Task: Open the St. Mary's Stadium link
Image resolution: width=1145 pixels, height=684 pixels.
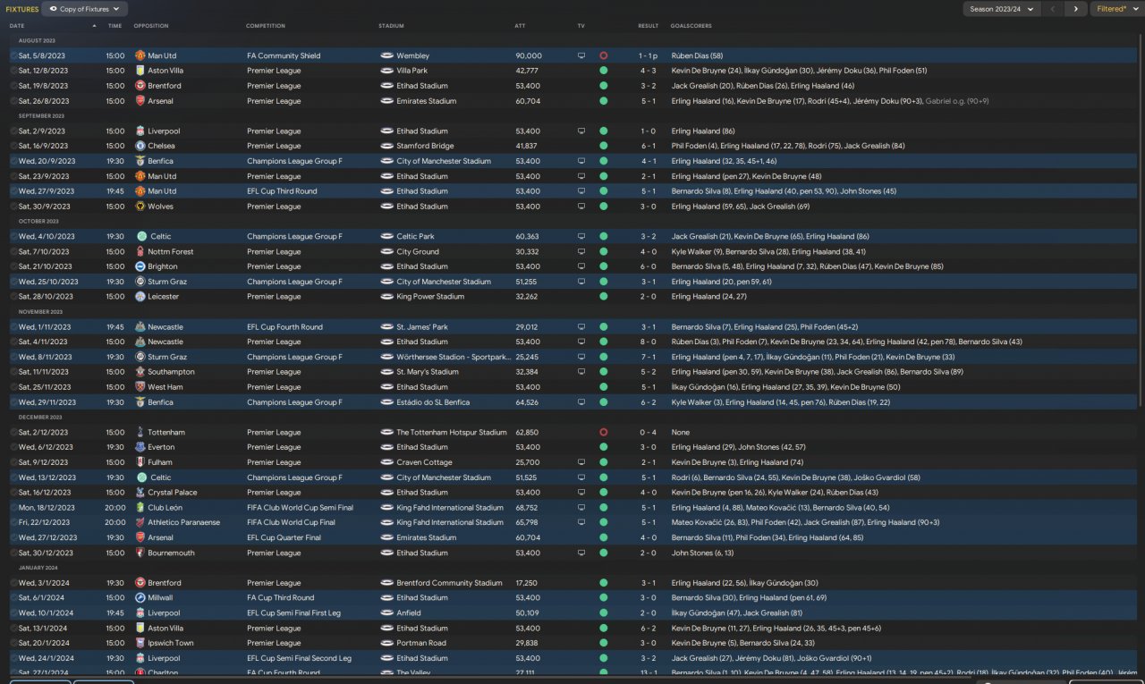Action: 428,372
